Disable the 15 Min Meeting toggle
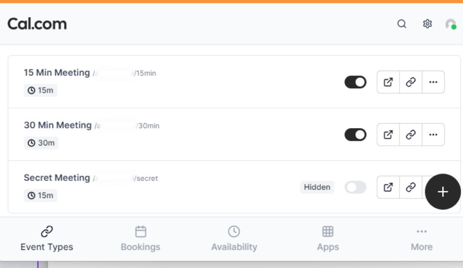 [x=355, y=82]
